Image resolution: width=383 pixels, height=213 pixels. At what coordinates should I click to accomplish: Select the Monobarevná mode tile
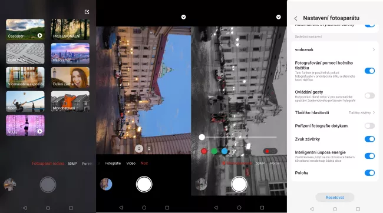tap(70, 101)
